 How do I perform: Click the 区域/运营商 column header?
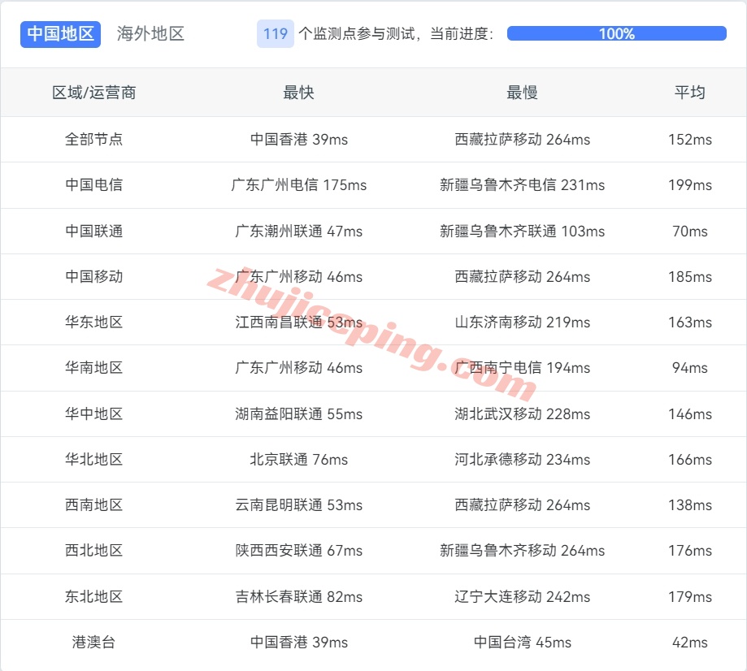coord(93,93)
